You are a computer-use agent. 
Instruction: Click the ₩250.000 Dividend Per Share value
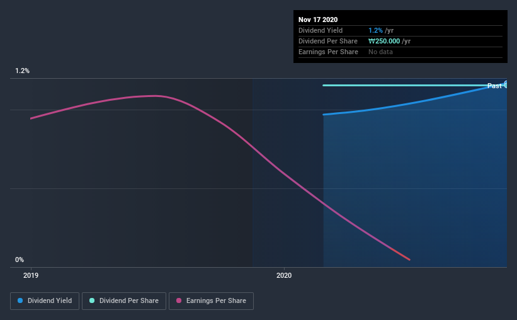(384, 41)
